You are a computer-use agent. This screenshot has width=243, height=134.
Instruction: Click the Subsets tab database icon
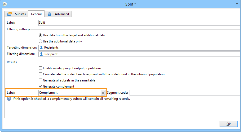[10, 14]
